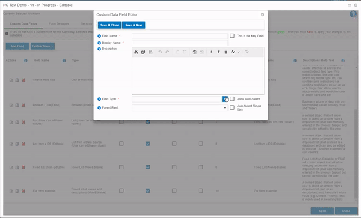Toggle Italic formatting in Description editor
The height and width of the screenshot is (218, 361).
(x=218, y=52)
